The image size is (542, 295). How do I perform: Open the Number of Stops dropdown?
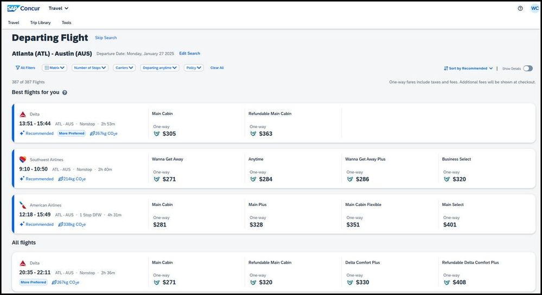(x=90, y=68)
